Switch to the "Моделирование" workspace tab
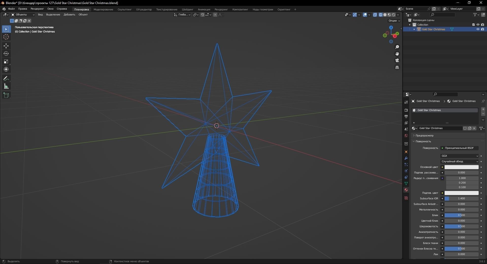This screenshot has width=487, height=264. [x=103, y=9]
